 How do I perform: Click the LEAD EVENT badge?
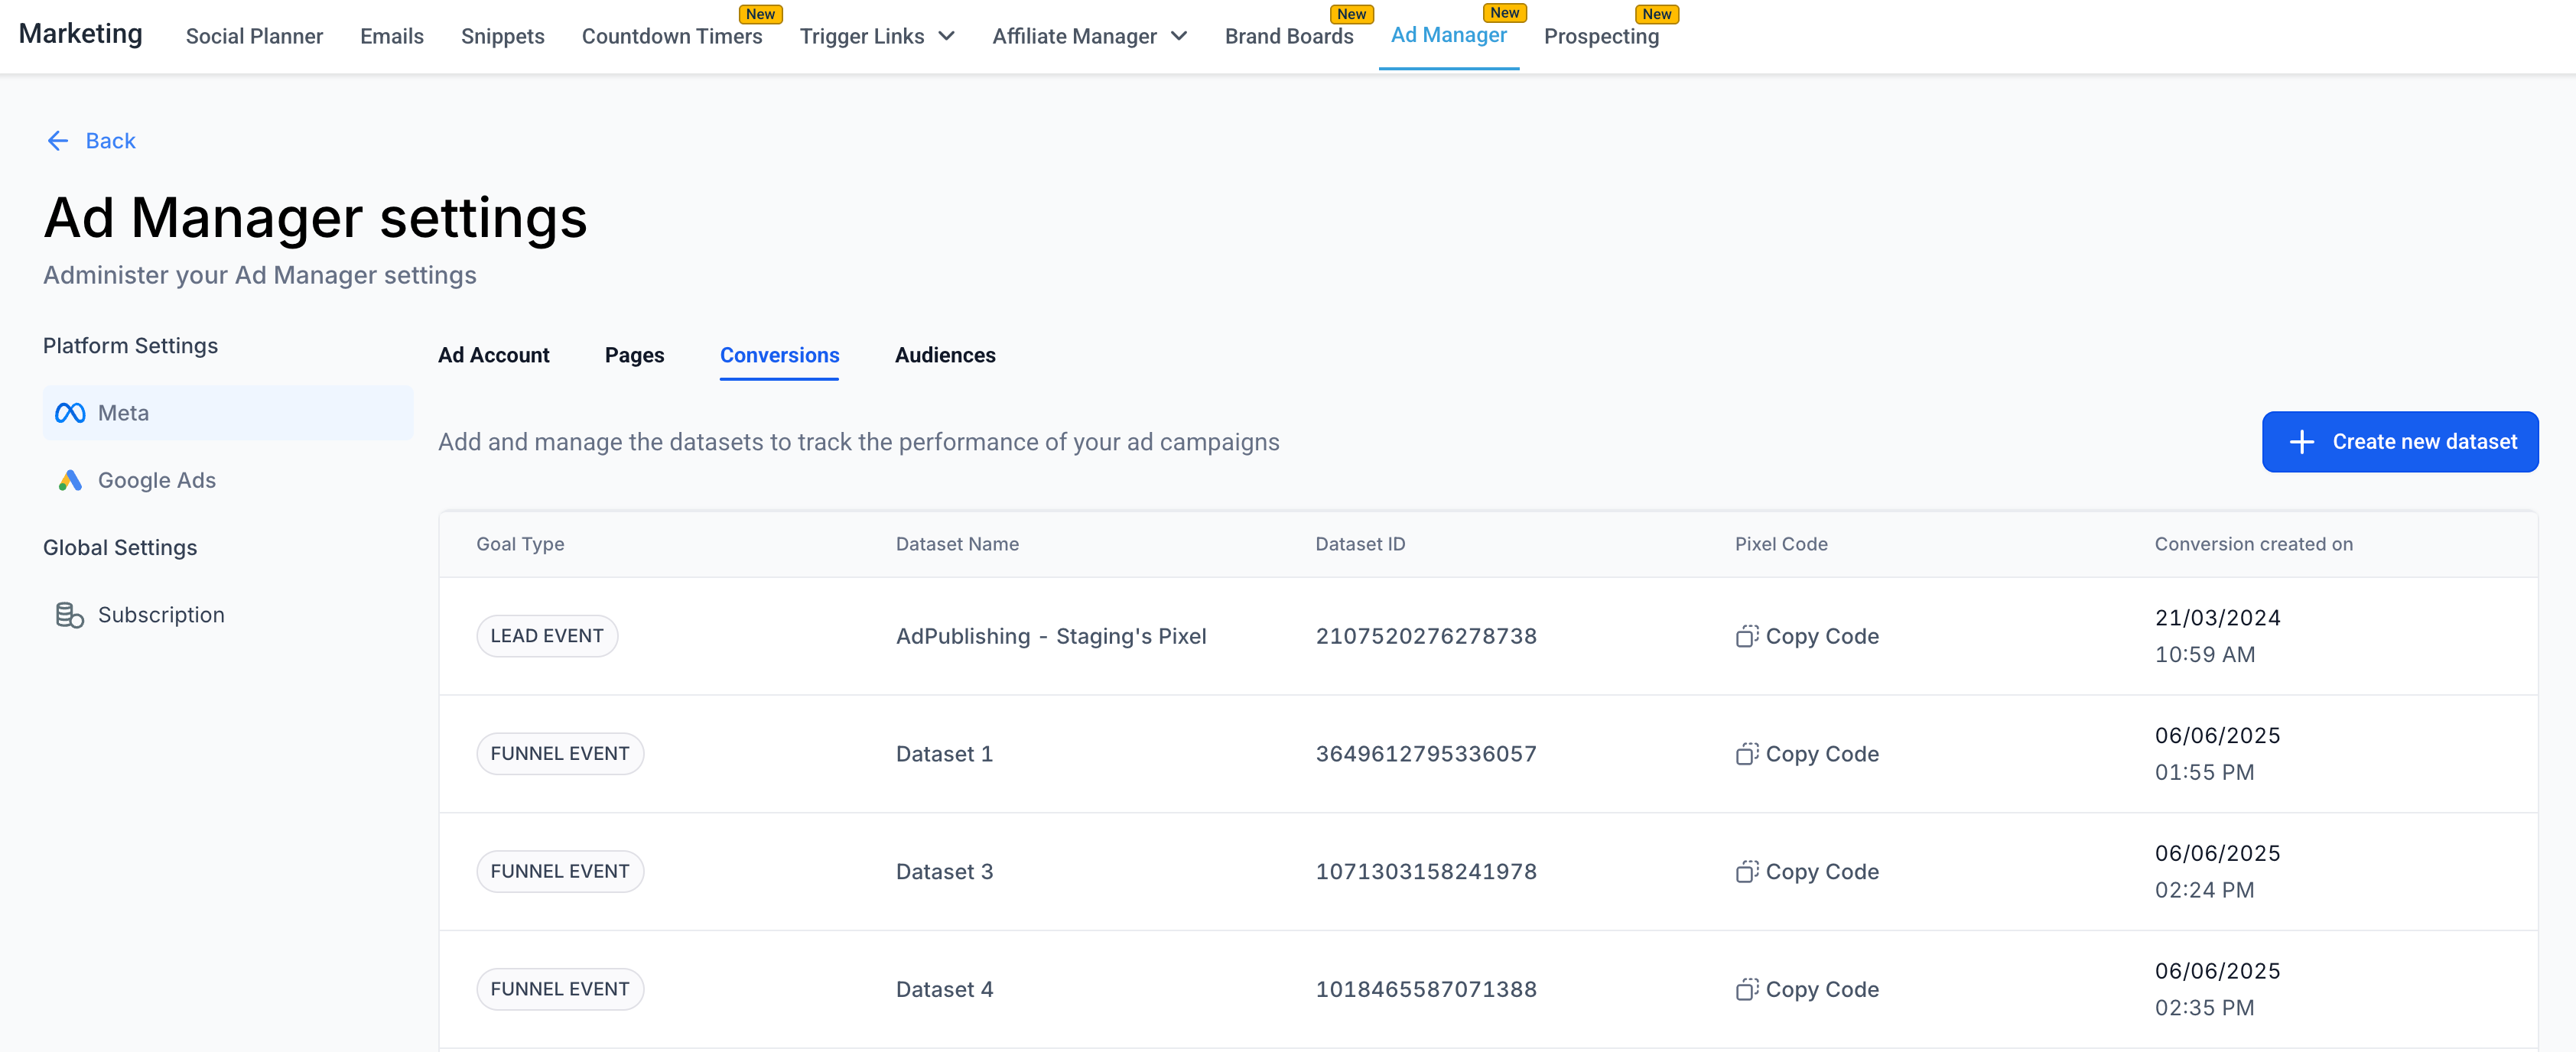pyautogui.click(x=547, y=636)
